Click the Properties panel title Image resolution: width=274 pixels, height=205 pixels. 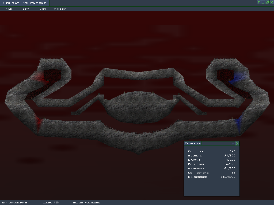pos(193,144)
